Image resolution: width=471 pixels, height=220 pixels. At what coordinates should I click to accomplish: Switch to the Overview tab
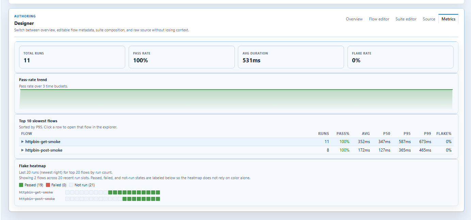[354, 19]
